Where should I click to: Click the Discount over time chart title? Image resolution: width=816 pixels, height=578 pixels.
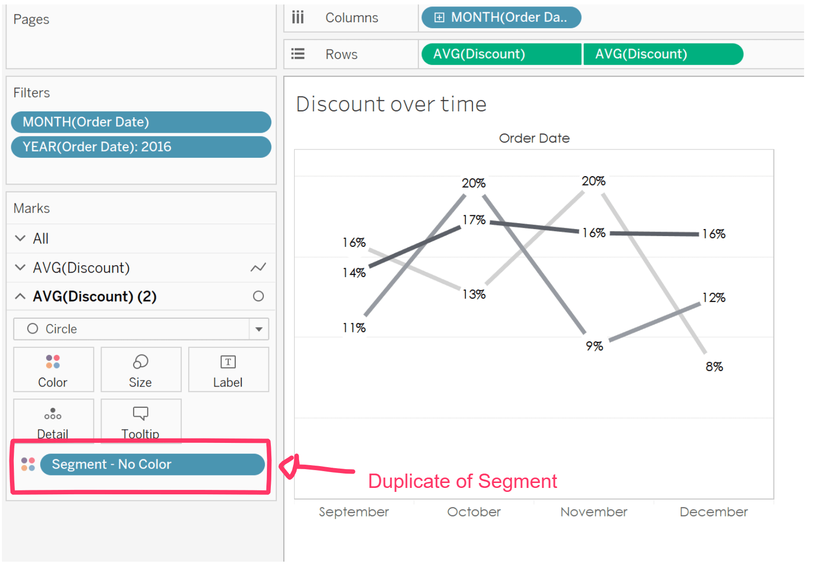point(391,104)
